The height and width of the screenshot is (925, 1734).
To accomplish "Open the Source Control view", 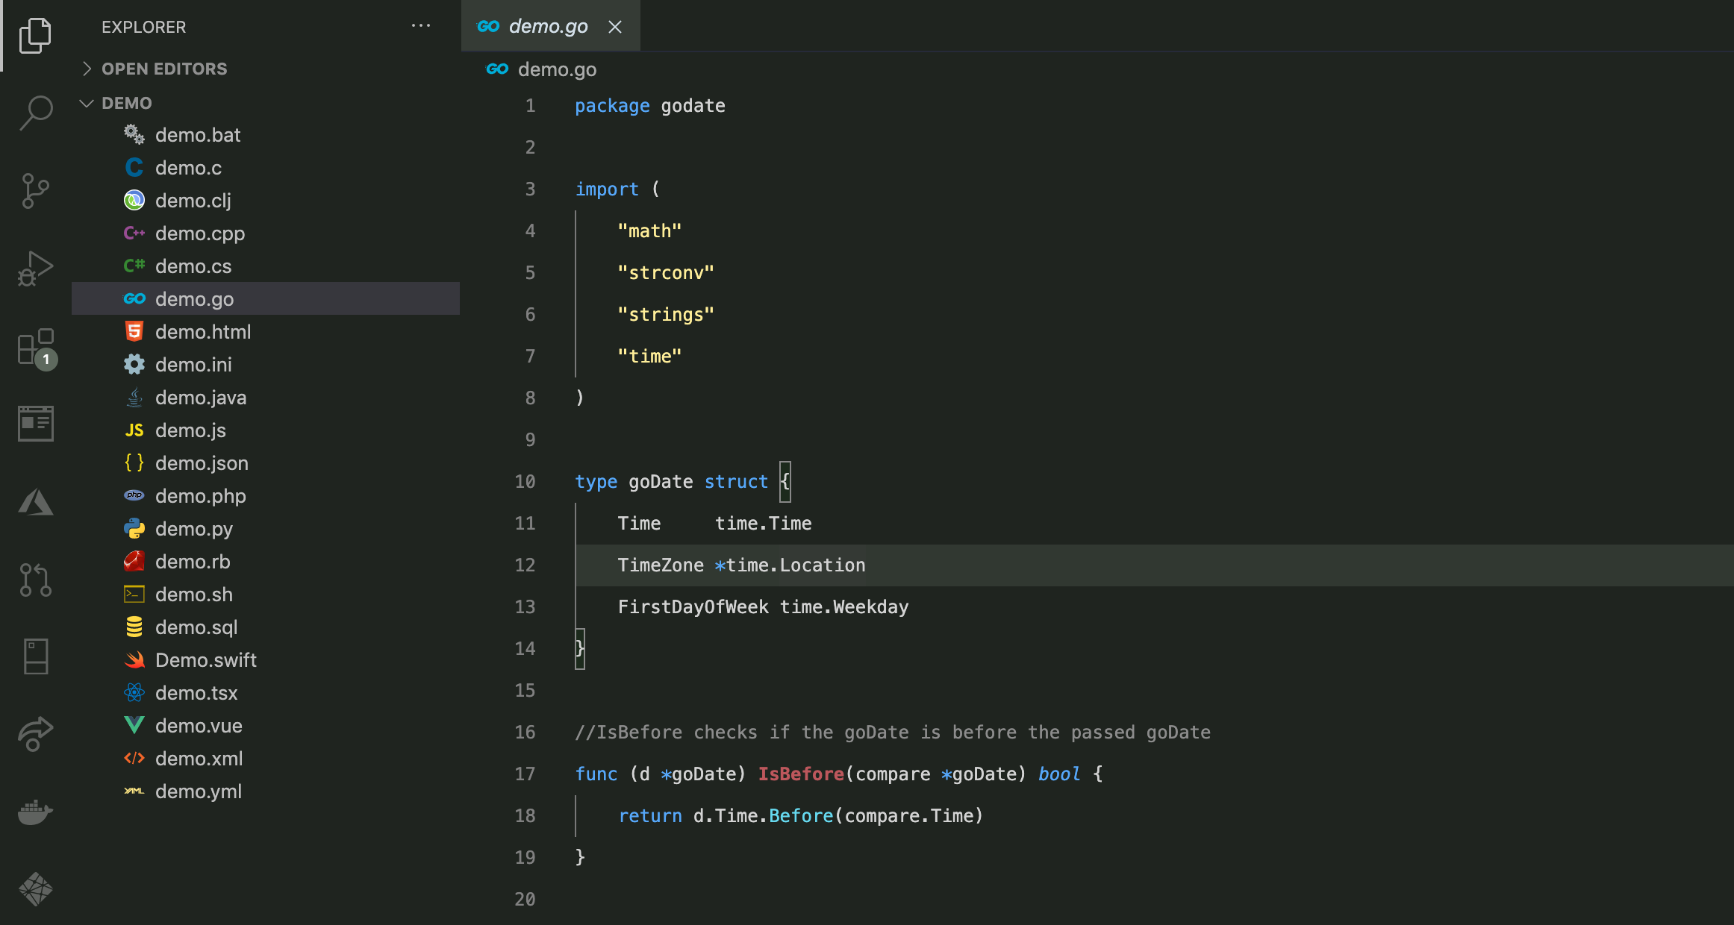I will click(x=35, y=191).
